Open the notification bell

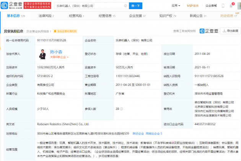231,6
